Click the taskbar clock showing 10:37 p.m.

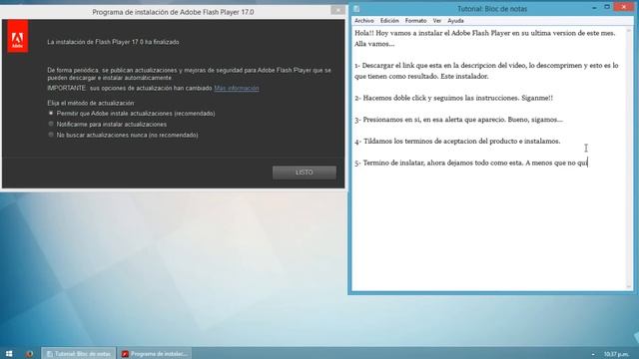point(616,354)
